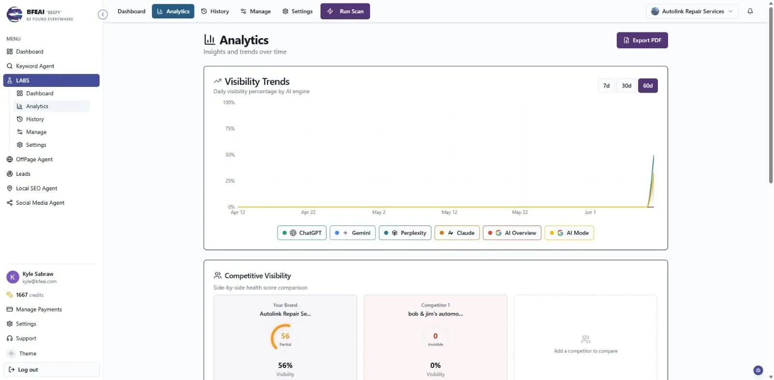The image size is (774, 380).
Task: Click the 0% visibility value
Action: [435, 366]
